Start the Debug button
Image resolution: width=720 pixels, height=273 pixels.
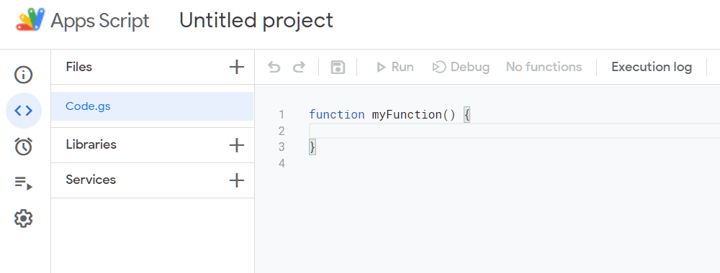click(461, 68)
